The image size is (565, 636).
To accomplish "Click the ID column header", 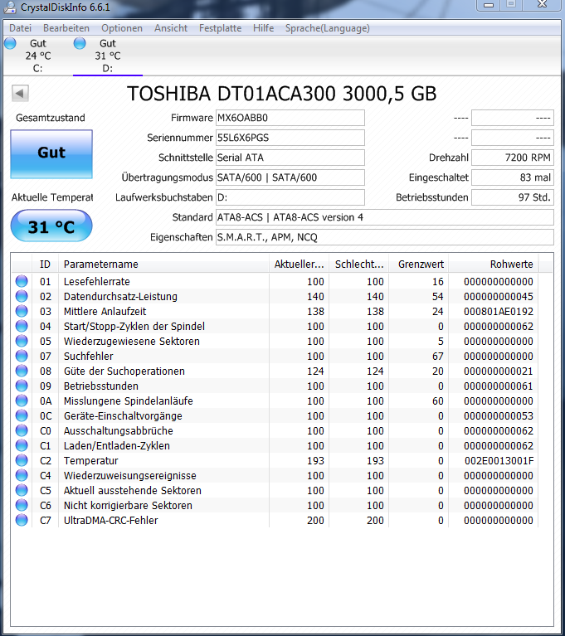I will click(45, 265).
